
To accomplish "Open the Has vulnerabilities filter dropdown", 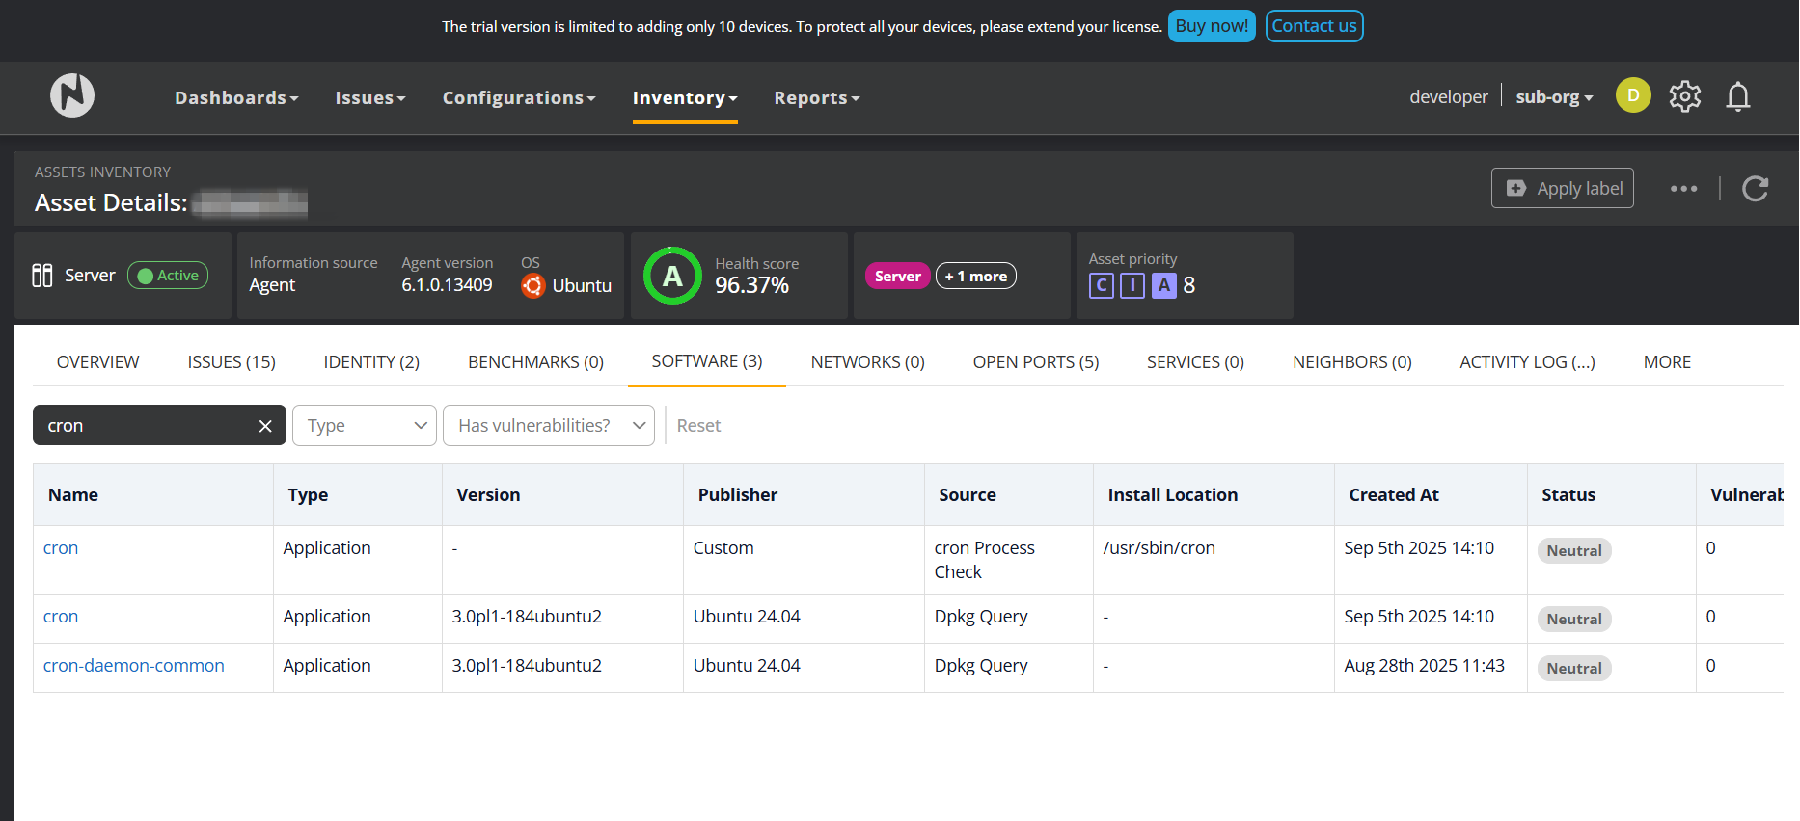I will click(x=548, y=426).
